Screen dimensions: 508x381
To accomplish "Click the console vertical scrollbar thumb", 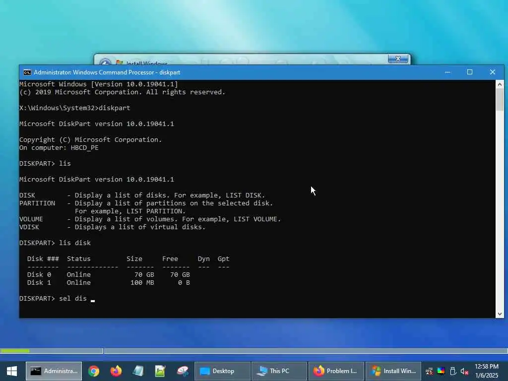I will point(500,100).
